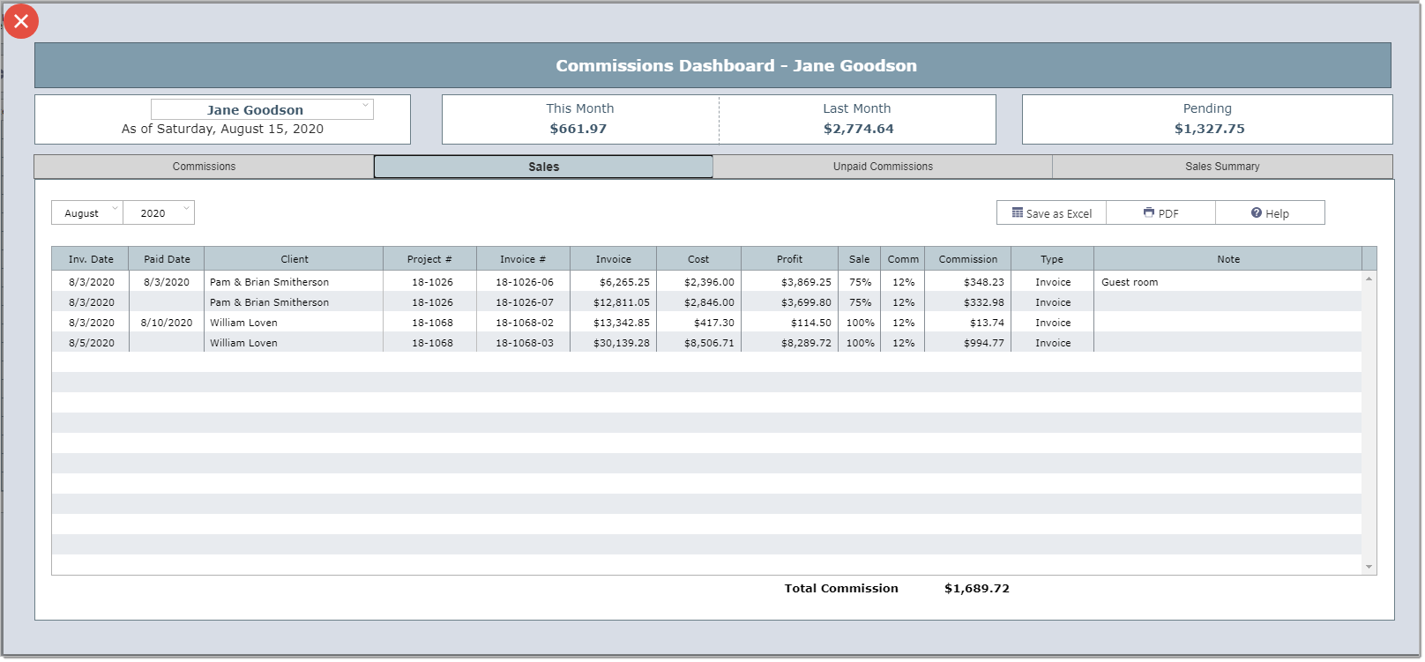
Task: Select invoice 18-1026-06 cell
Action: (x=524, y=282)
